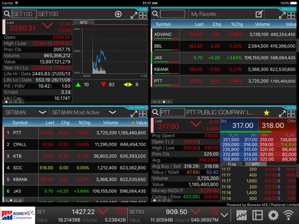This screenshot has height=224, width=299.
Task: Expand the Watchlist panel to full screen
Action: (282, 15)
